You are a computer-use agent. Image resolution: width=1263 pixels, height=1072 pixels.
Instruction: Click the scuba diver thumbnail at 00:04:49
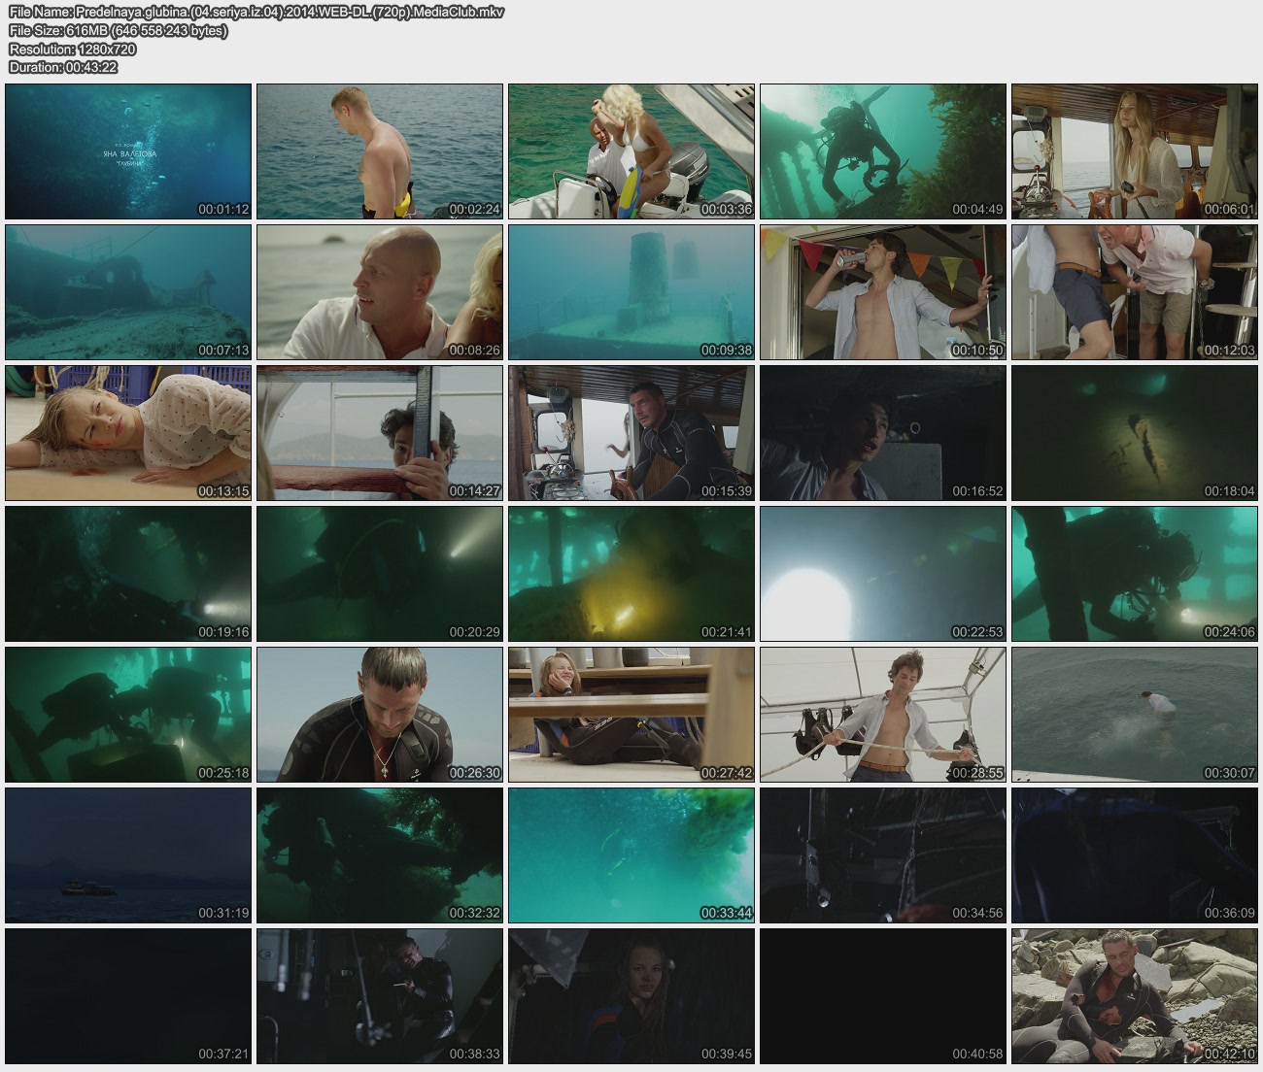[x=883, y=151]
